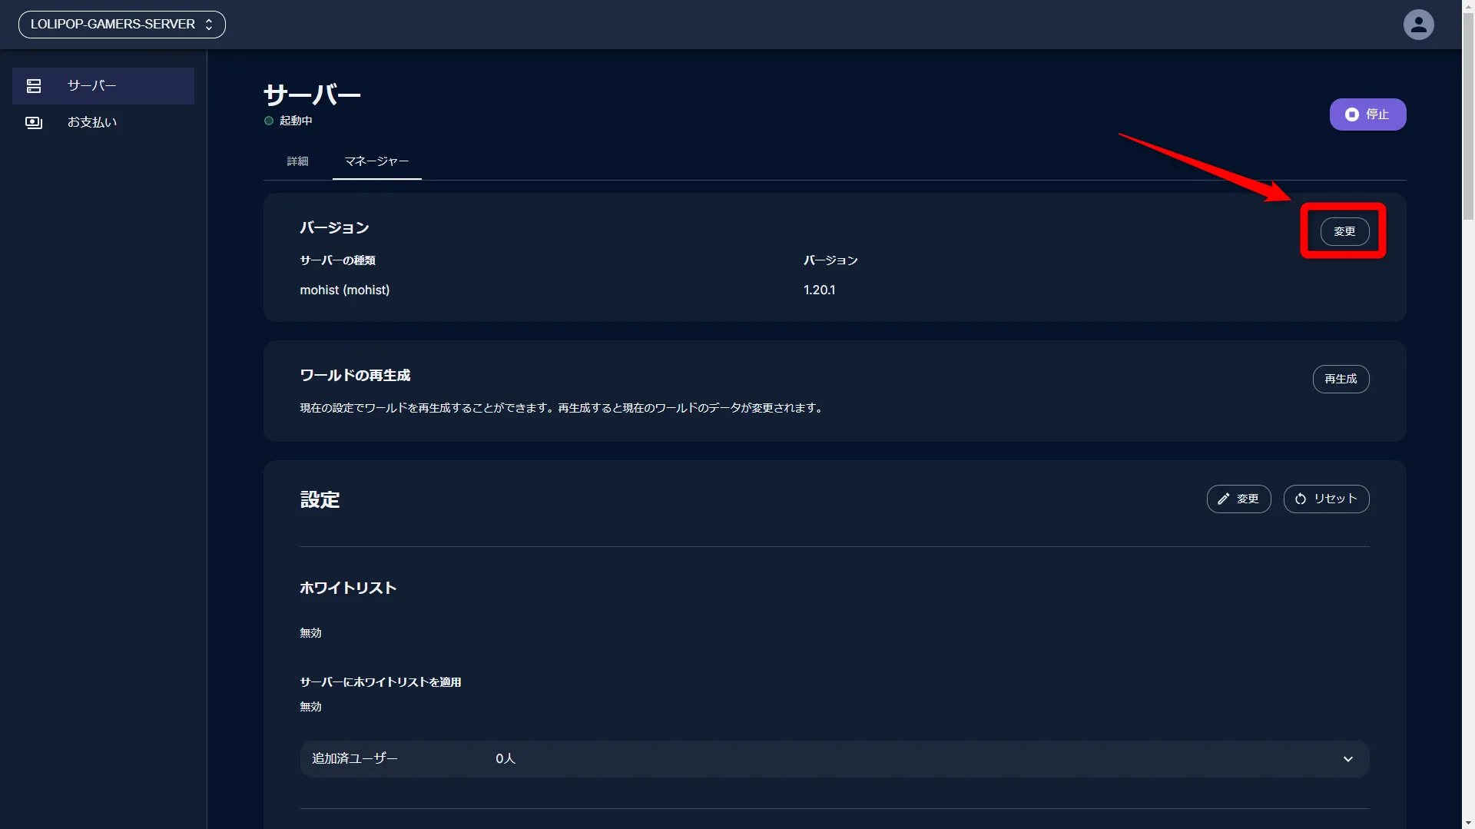Click the reset circular arrow icon
This screenshot has height=829, width=1475.
[1301, 499]
